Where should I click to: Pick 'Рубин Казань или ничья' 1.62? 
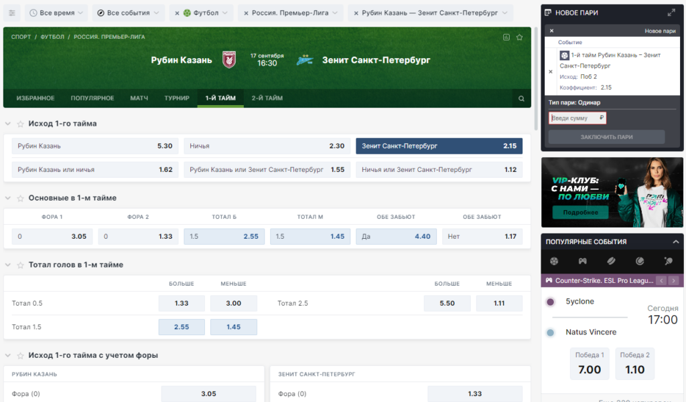[x=95, y=169]
